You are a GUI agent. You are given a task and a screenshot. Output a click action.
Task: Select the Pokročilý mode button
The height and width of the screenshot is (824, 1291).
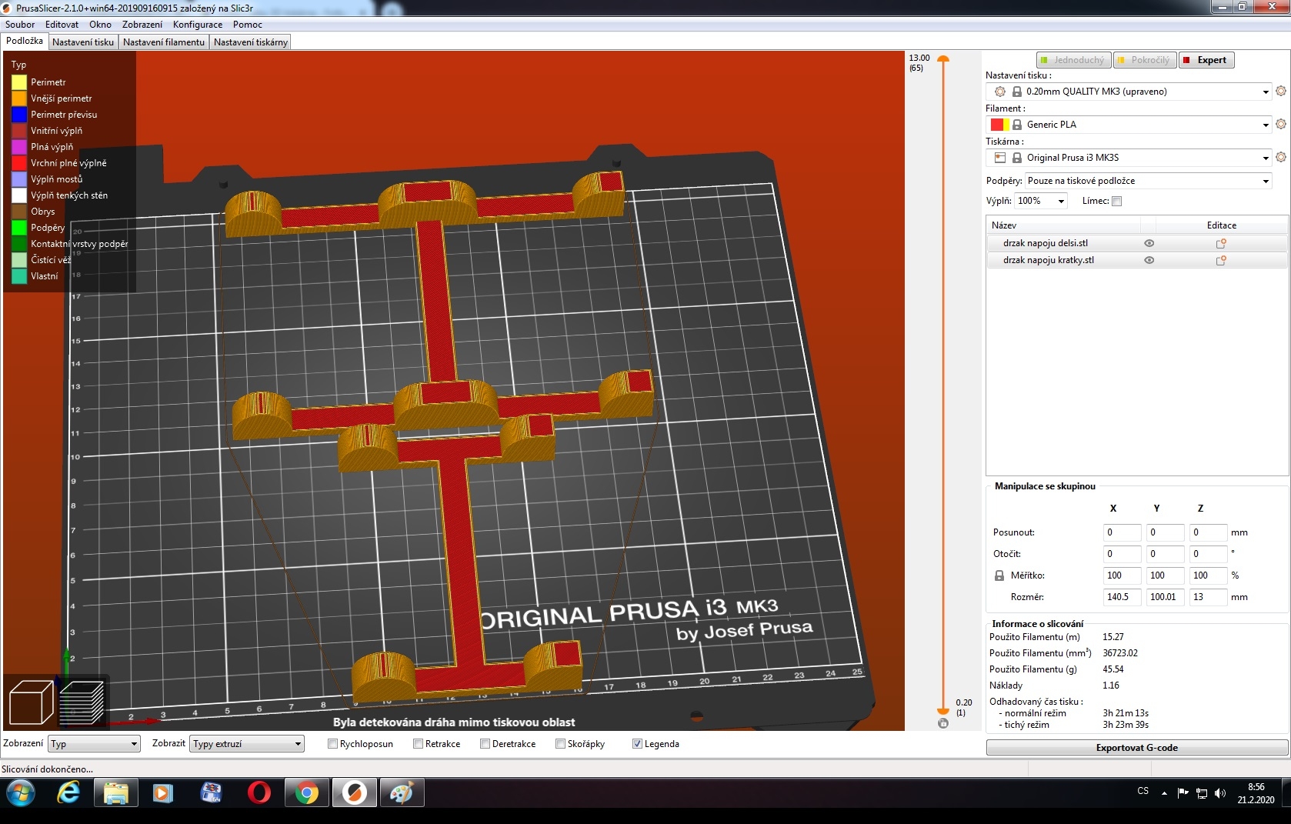(1144, 60)
